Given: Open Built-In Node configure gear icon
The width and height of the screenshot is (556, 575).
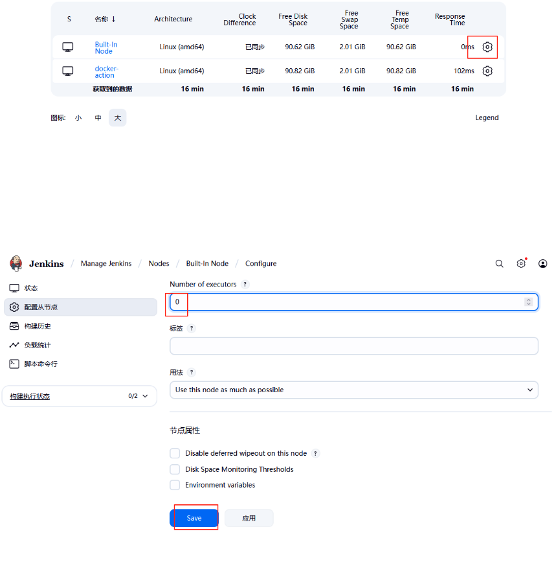Looking at the screenshot, I should coord(487,47).
